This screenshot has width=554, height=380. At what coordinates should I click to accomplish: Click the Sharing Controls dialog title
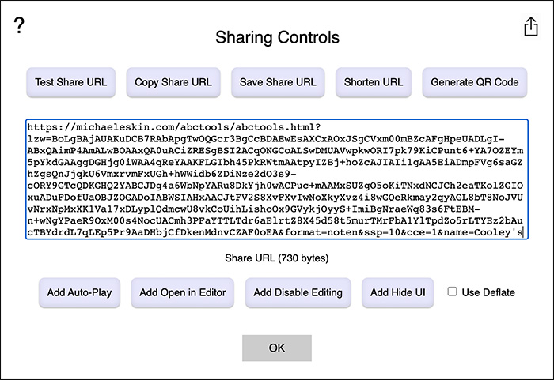pos(277,37)
